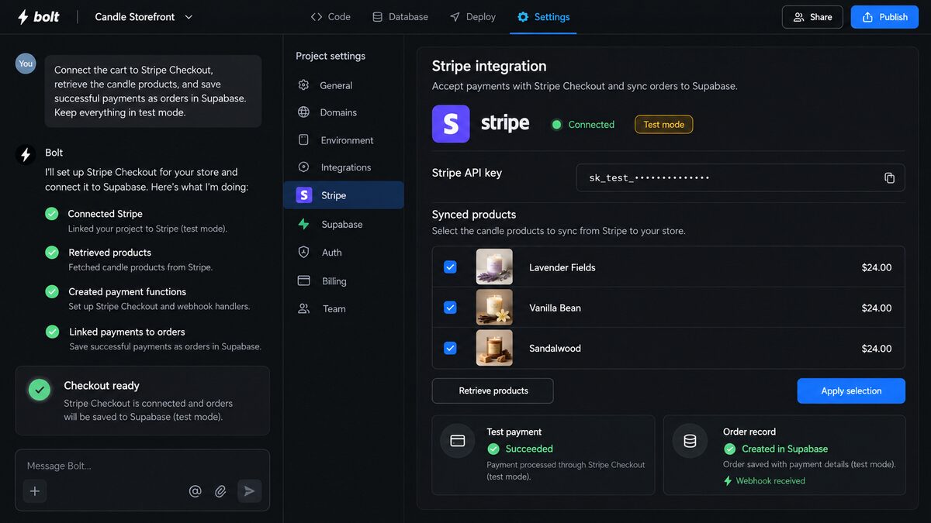Click the large Stripe logo tile

451,124
